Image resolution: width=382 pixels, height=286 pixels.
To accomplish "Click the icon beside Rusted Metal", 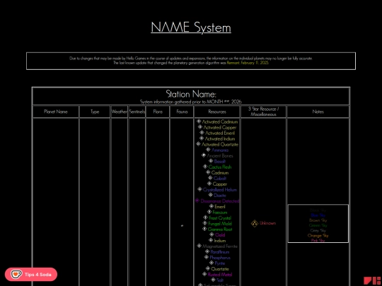I will pos(204,274).
